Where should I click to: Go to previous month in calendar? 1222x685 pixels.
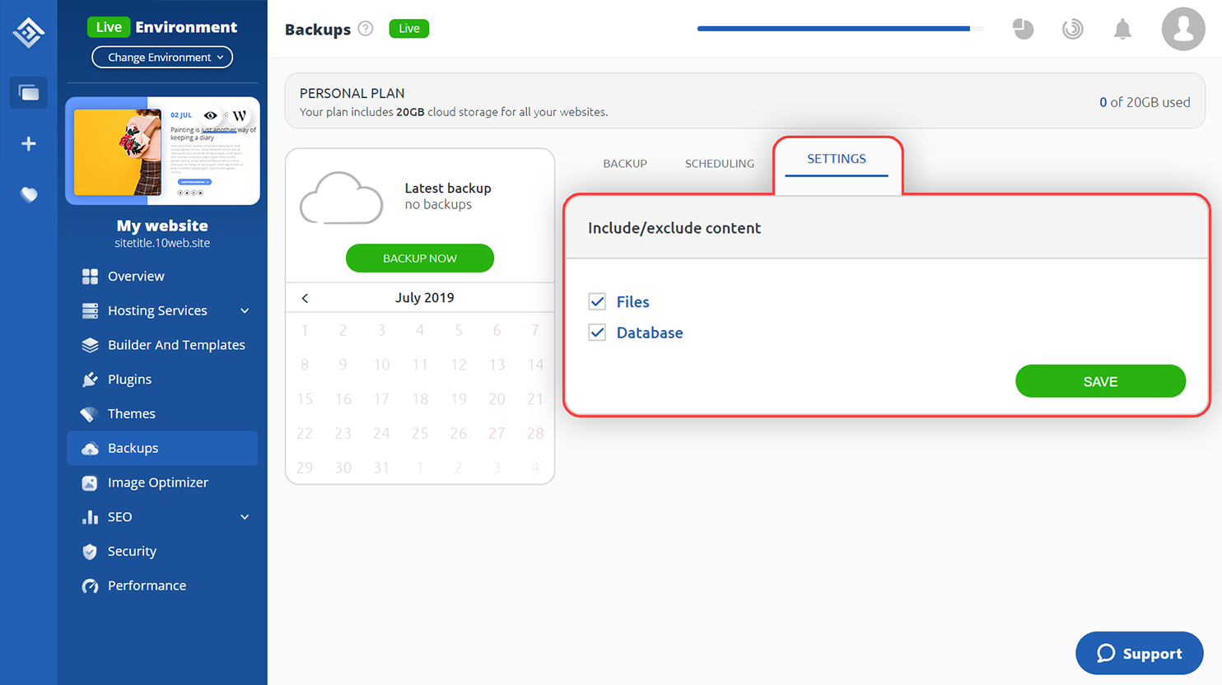coord(305,298)
